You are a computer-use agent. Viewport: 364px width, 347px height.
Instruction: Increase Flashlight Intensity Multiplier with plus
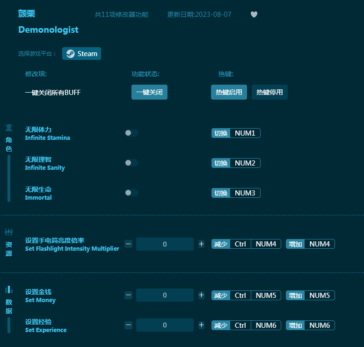tap(201, 244)
